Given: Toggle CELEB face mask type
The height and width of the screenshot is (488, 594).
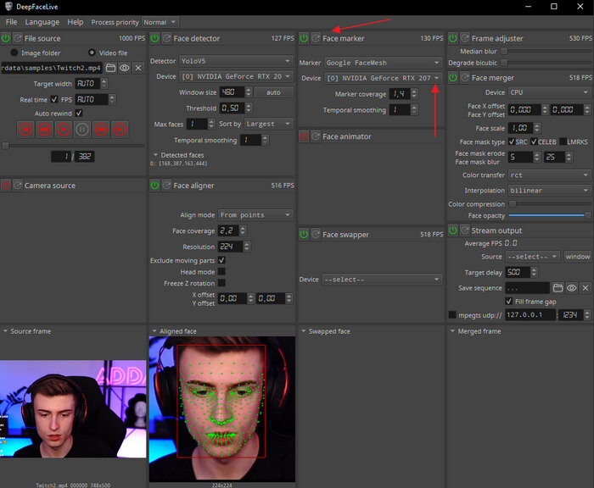Looking at the screenshot, I should [x=534, y=141].
